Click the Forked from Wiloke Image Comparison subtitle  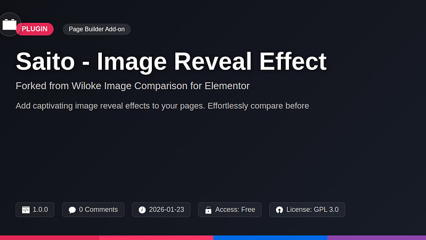click(x=133, y=86)
